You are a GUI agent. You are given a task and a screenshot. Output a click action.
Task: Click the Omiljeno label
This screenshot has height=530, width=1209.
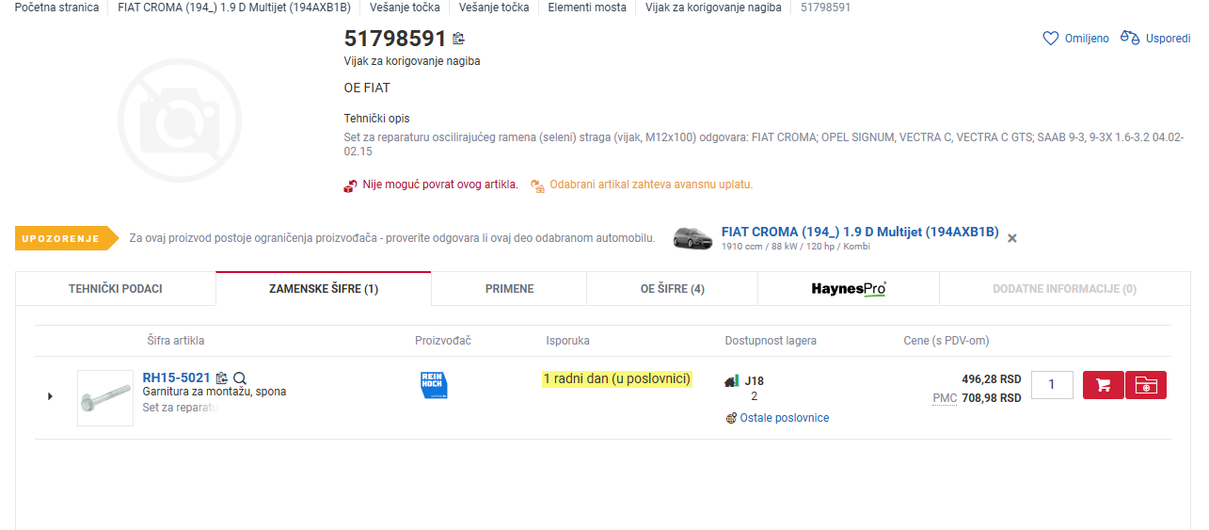(x=1087, y=39)
